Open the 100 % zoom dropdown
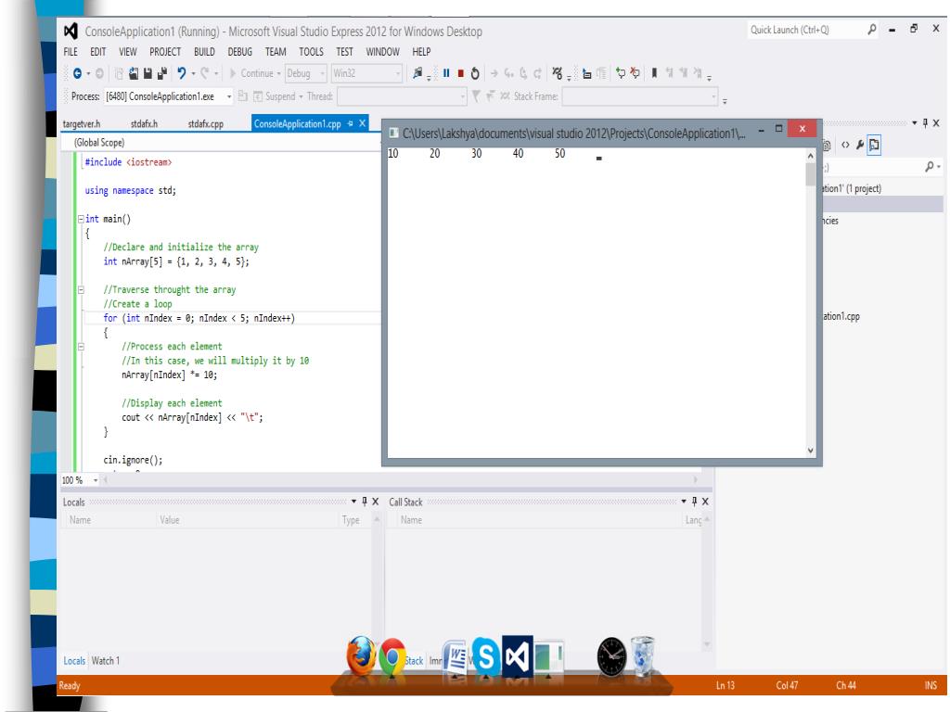 96,480
